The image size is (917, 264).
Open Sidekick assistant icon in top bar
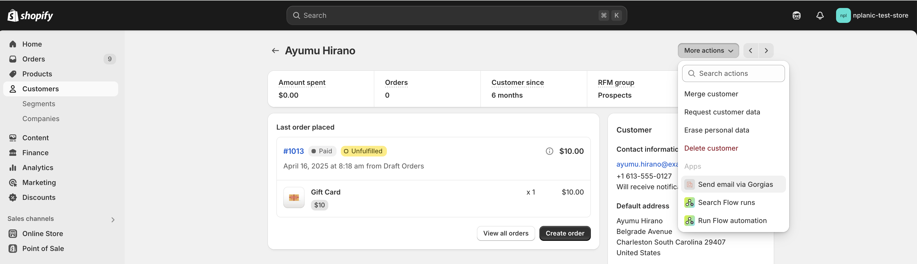pos(796,15)
